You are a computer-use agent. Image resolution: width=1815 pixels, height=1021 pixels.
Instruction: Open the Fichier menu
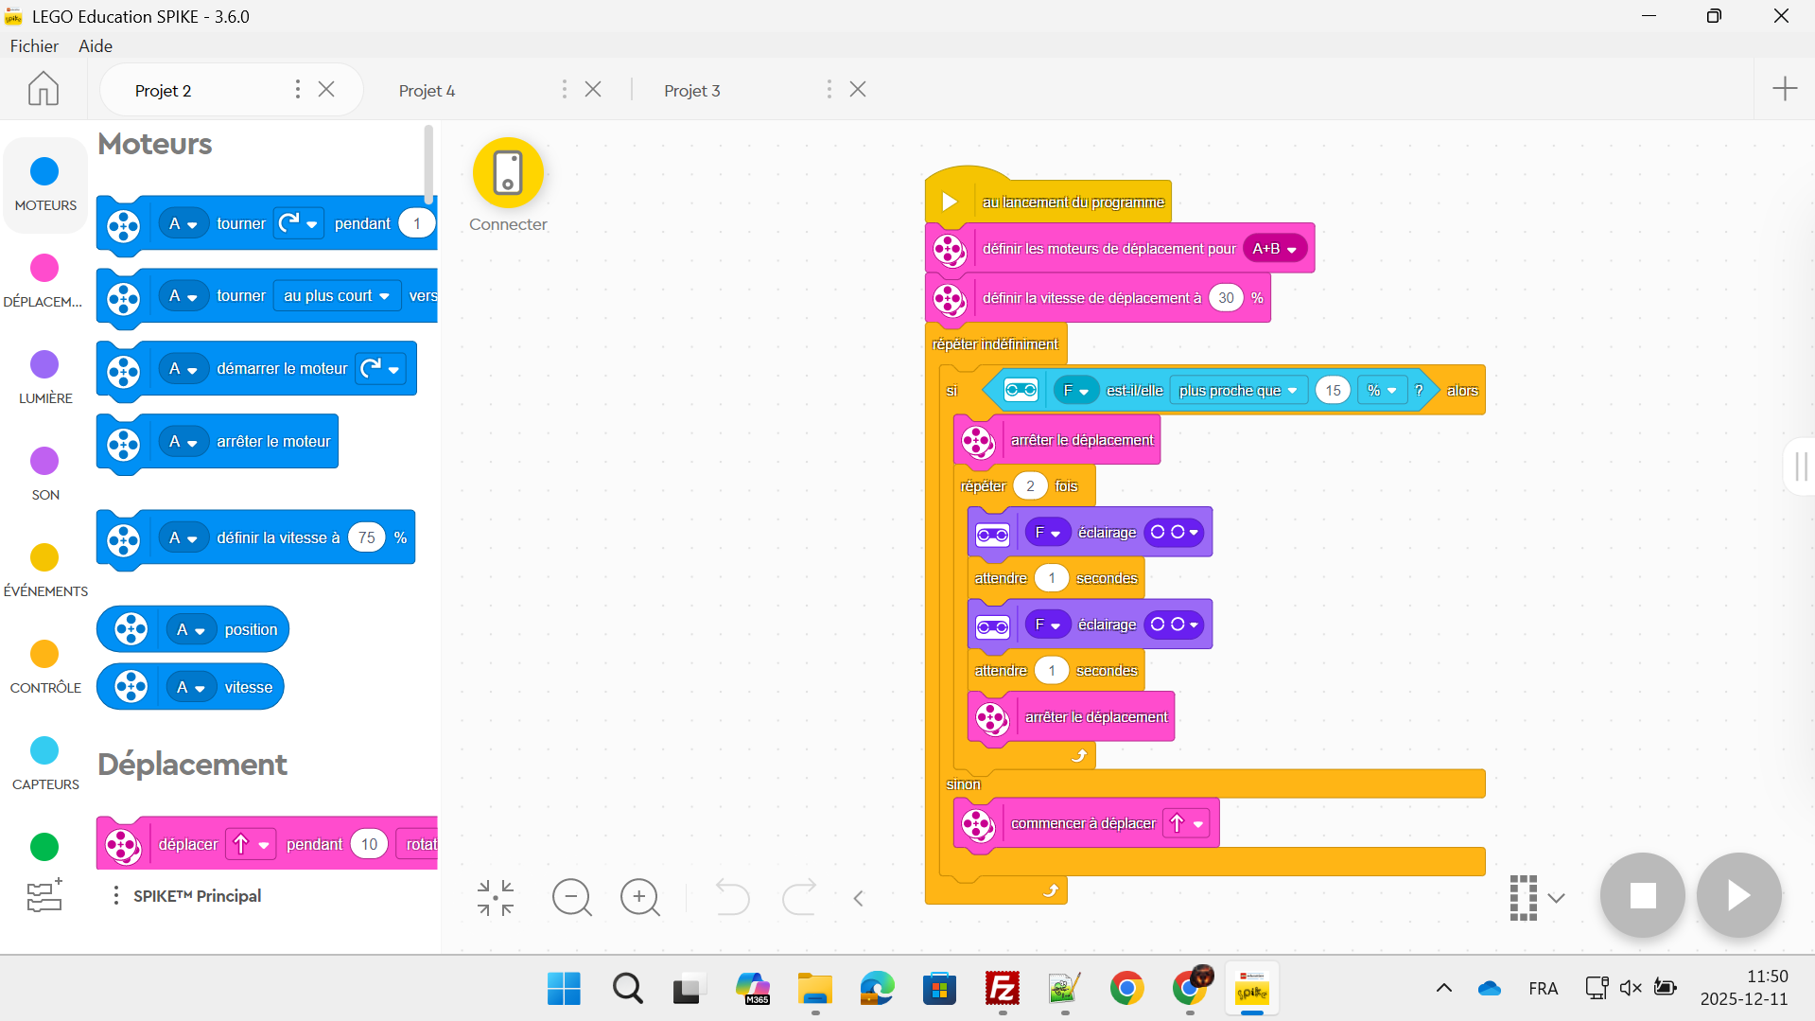(x=34, y=45)
